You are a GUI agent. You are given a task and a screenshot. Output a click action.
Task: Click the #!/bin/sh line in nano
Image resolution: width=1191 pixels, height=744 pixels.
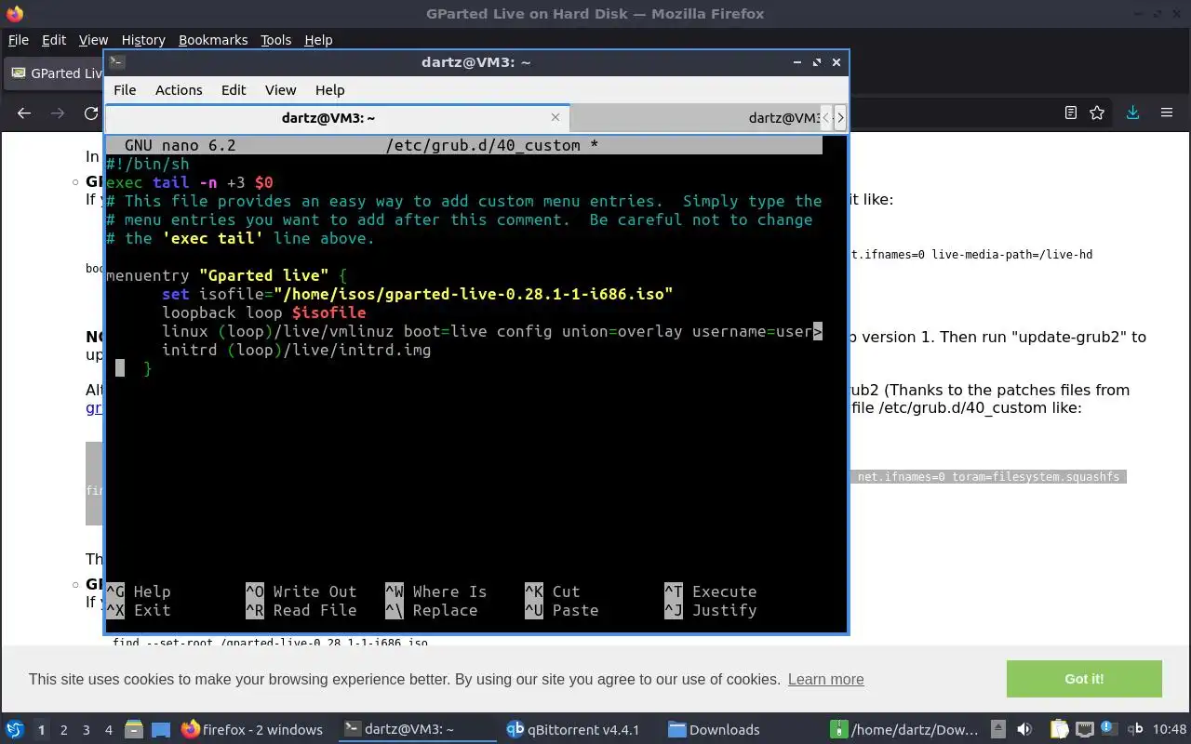coord(147,164)
